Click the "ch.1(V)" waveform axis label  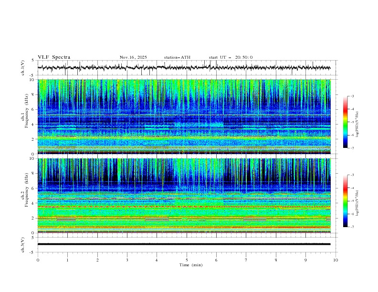(x=23, y=68)
